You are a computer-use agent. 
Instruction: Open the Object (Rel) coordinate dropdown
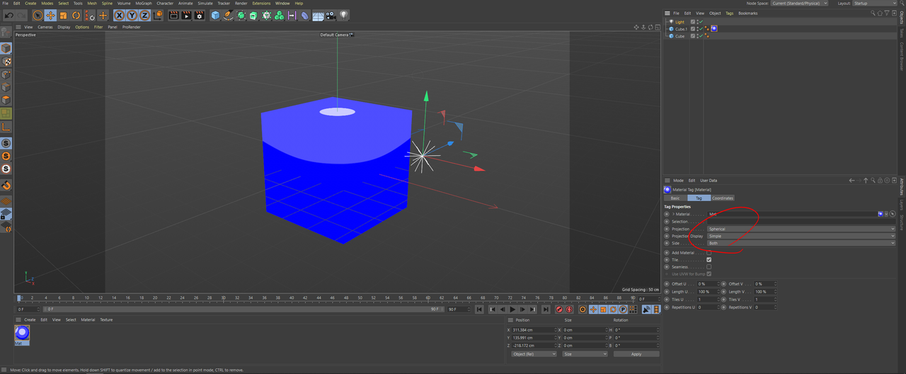(534, 353)
